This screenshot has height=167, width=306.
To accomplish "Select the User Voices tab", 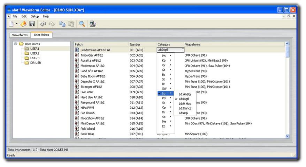I will pyautogui.click(x=41, y=35).
